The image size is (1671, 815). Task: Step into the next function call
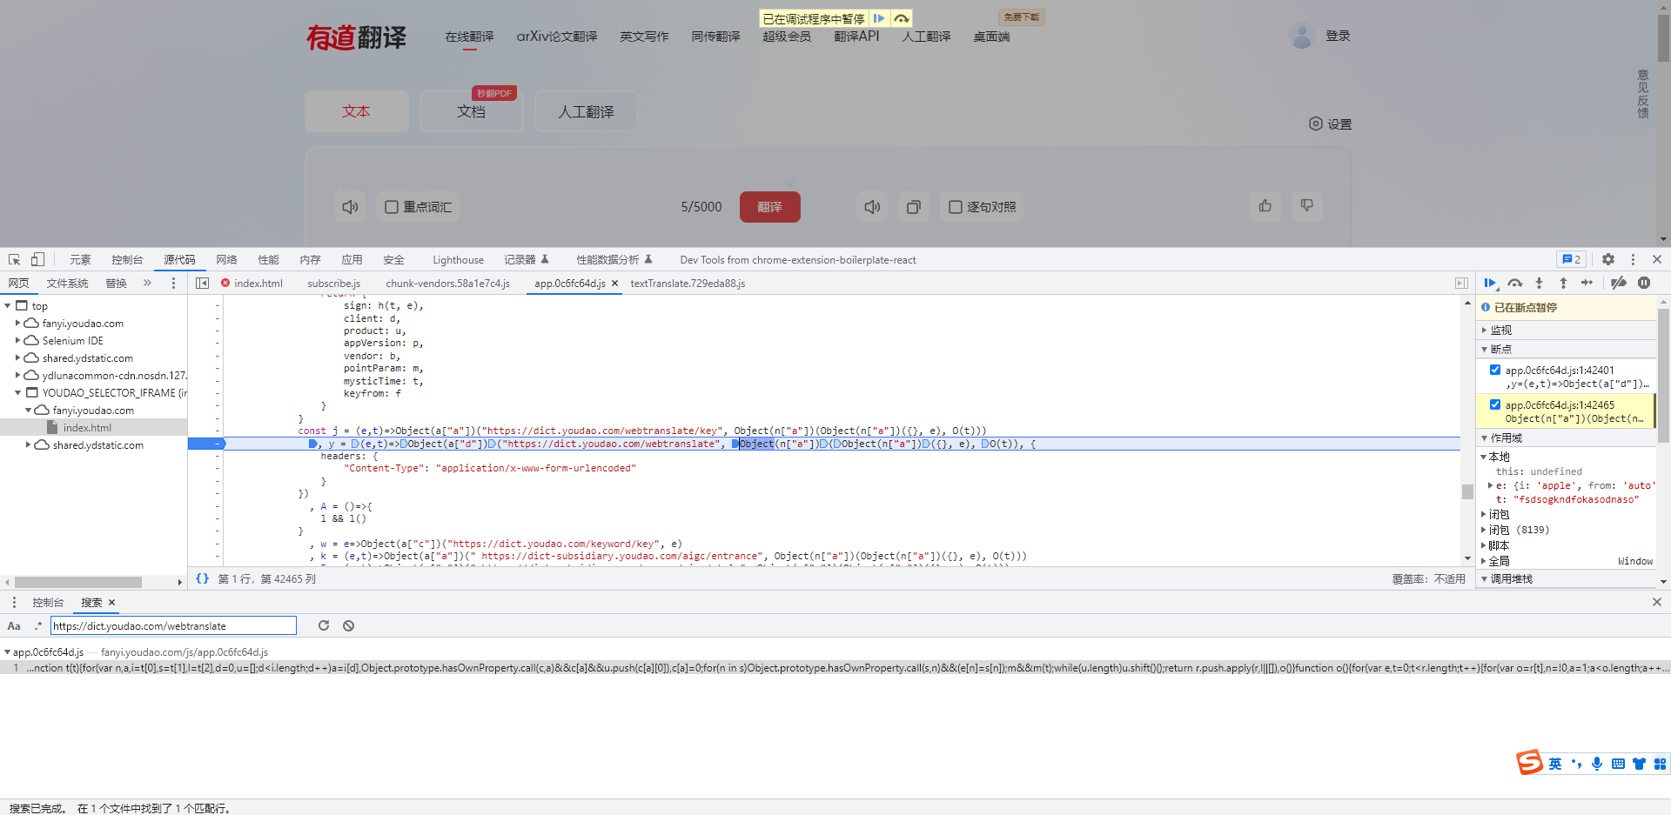(1539, 283)
